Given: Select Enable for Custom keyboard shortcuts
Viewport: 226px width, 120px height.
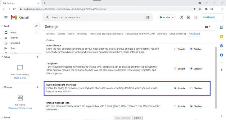Looking at the screenshot, I should click(x=175, y=88).
